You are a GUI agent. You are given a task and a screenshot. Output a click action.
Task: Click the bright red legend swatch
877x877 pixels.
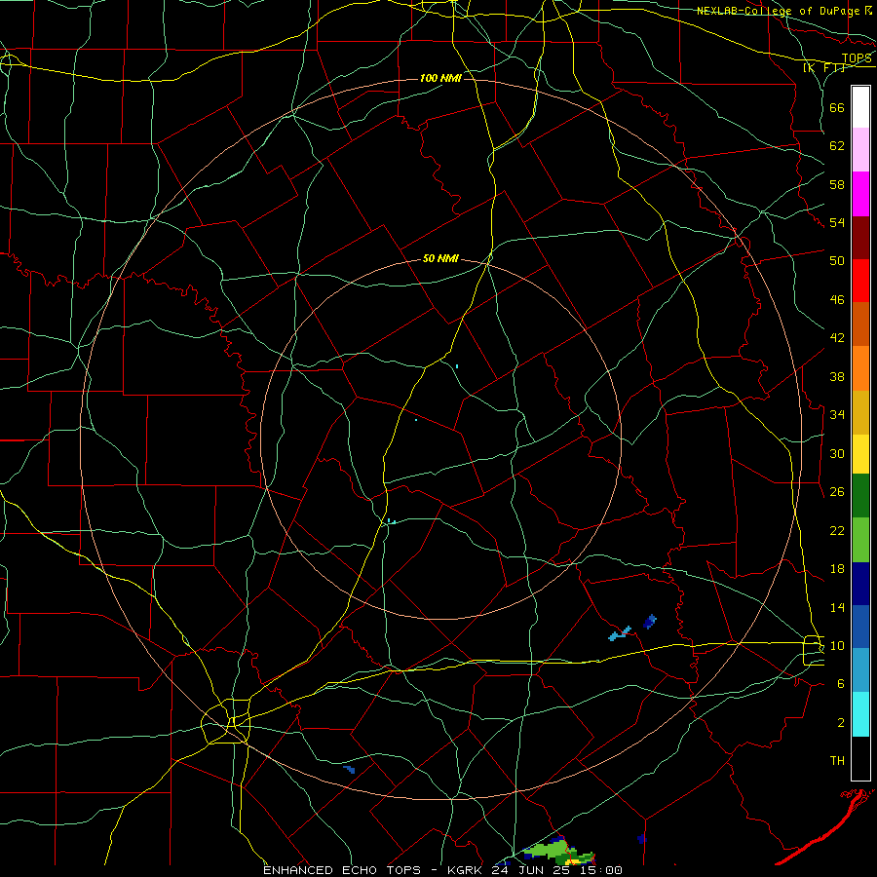[860, 281]
